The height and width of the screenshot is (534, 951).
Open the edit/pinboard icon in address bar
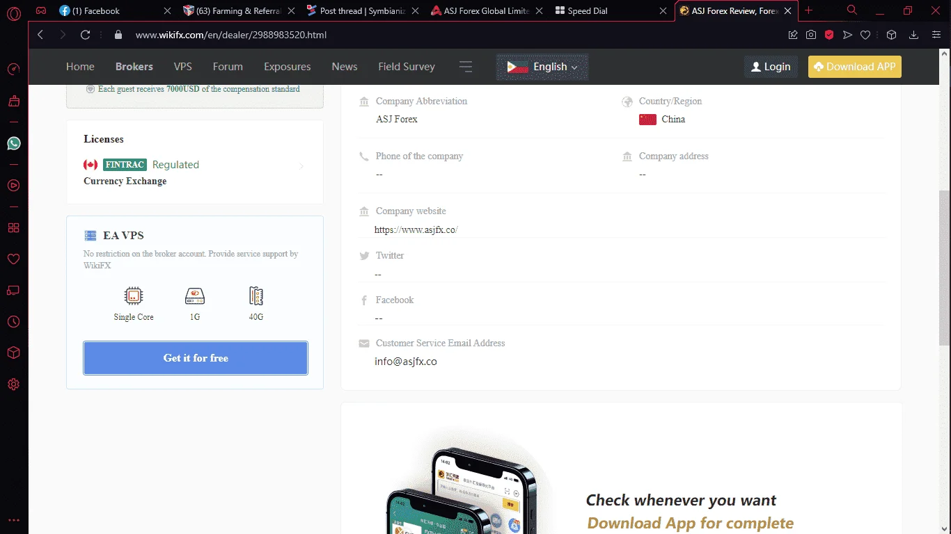(x=793, y=35)
